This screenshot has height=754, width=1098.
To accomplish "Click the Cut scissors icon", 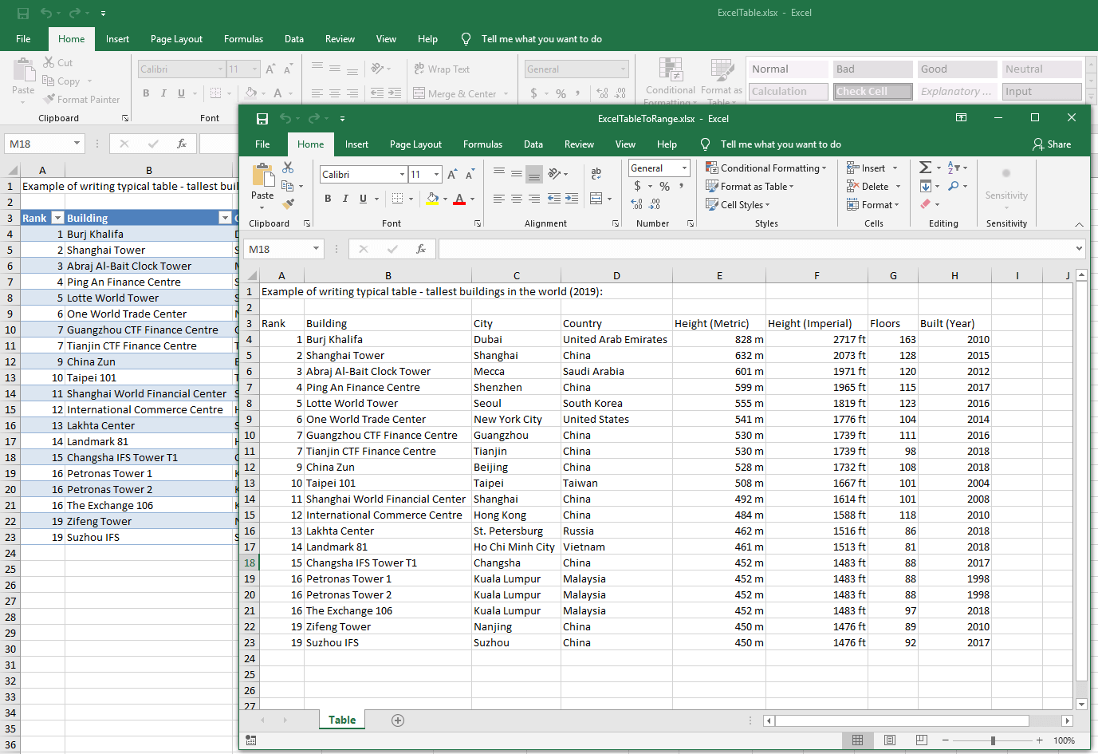I will pyautogui.click(x=288, y=168).
